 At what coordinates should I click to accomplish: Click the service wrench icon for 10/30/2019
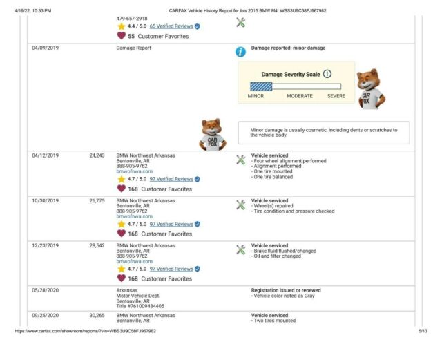coord(241,205)
